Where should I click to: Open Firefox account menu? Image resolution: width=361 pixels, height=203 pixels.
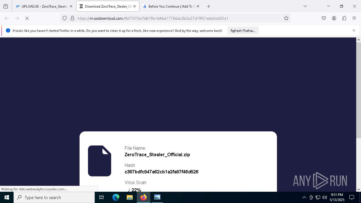tap(334, 18)
